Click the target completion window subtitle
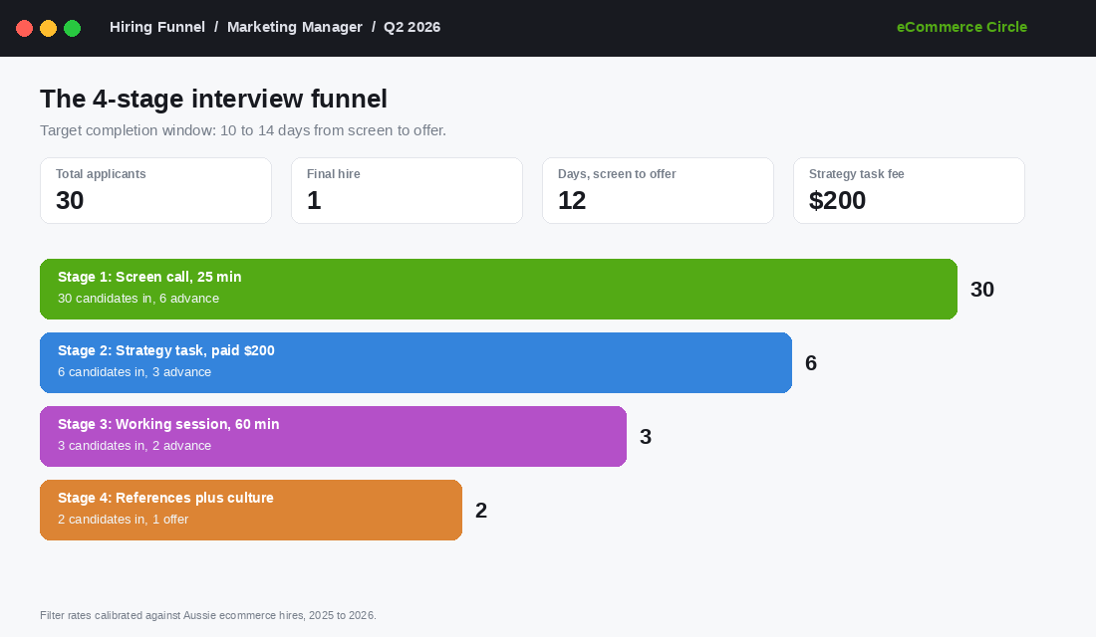The width and height of the screenshot is (1096, 637). tap(242, 130)
